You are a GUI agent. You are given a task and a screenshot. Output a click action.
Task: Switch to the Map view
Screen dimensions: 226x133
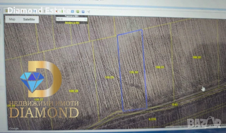pos(12,19)
